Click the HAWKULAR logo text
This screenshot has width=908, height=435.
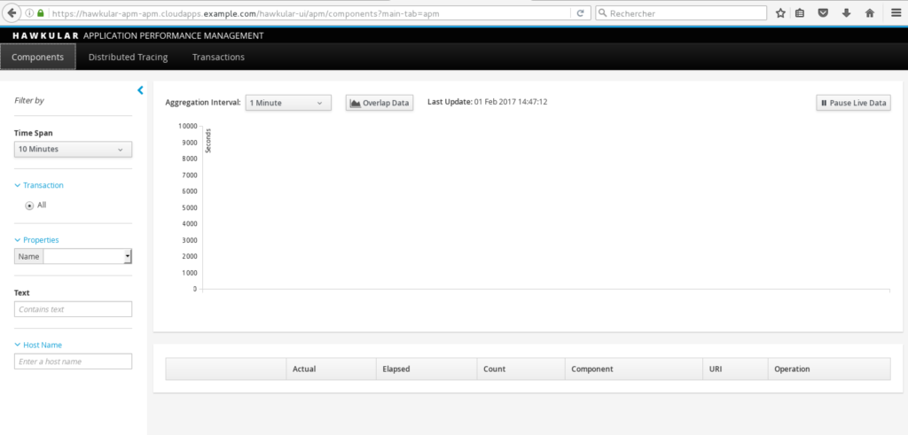[x=45, y=35]
